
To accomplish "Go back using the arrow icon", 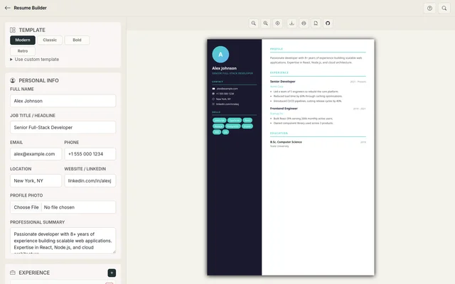I will tap(8, 8).
